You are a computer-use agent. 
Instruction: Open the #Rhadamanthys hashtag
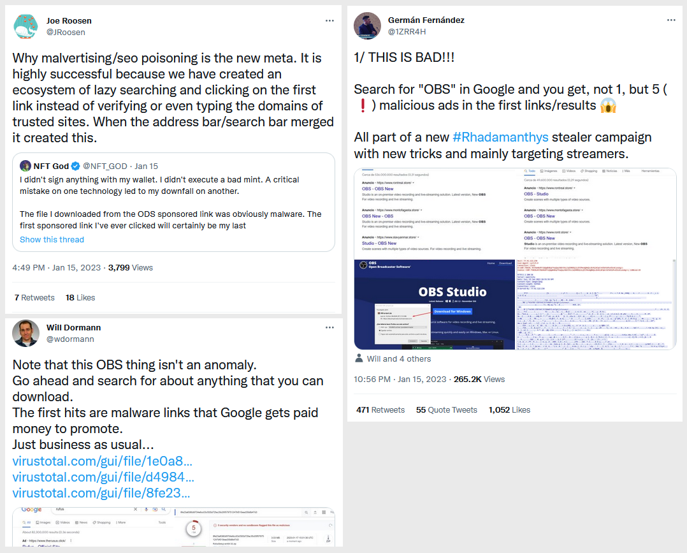coord(500,137)
